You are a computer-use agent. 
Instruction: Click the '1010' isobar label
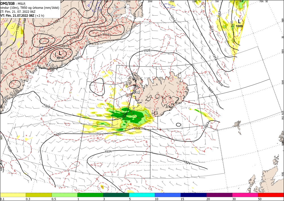[232, 24]
